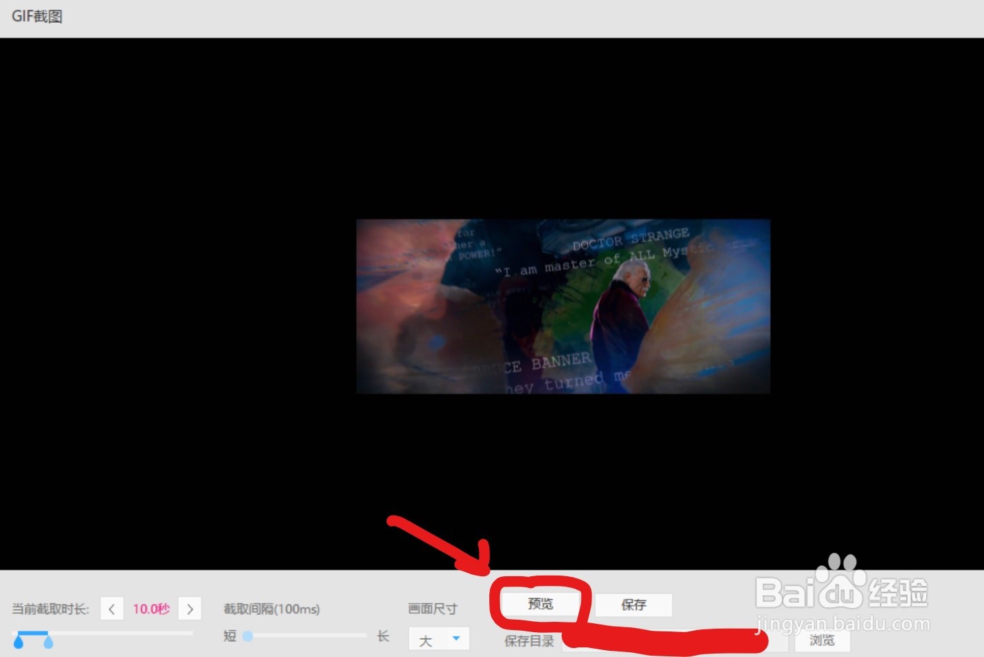
Task: Decrease capture duration with left arrow
Action: 112,609
